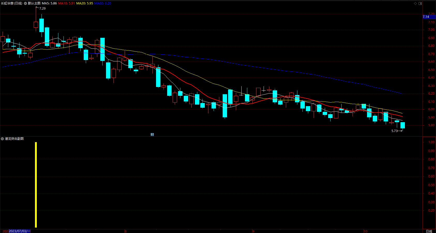Click the 5.80 price axis label
The height and width of the screenshot is (233, 436).
point(431,125)
